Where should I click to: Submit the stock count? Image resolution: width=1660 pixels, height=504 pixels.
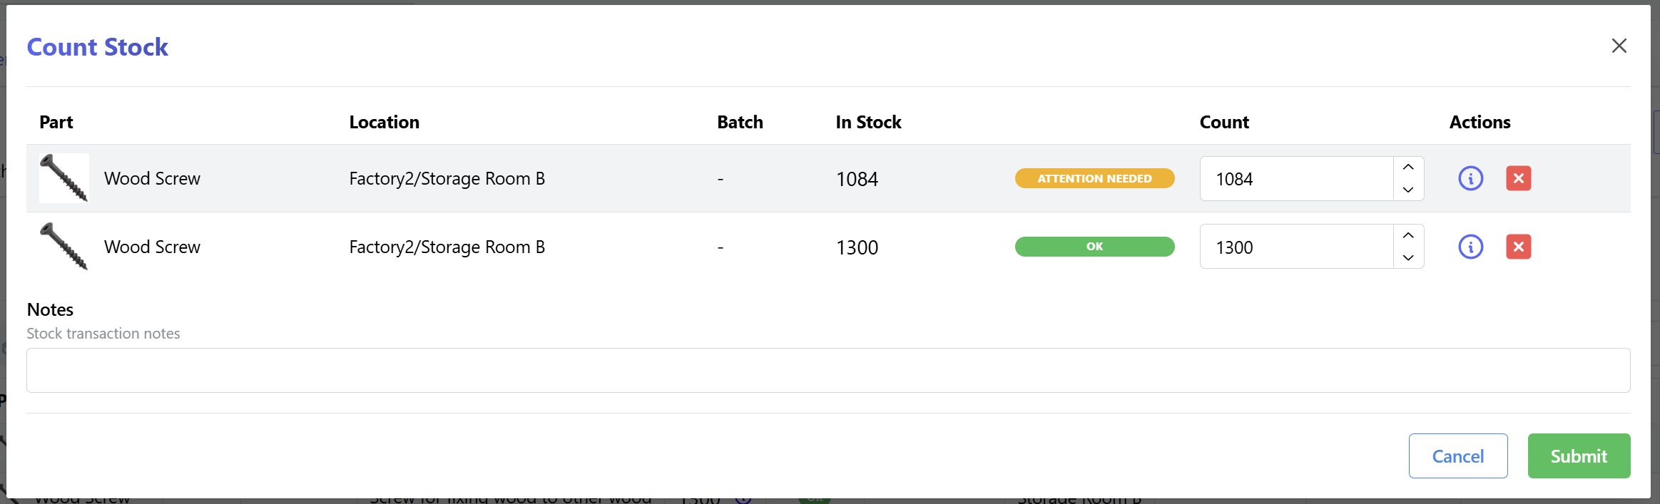coord(1579,456)
